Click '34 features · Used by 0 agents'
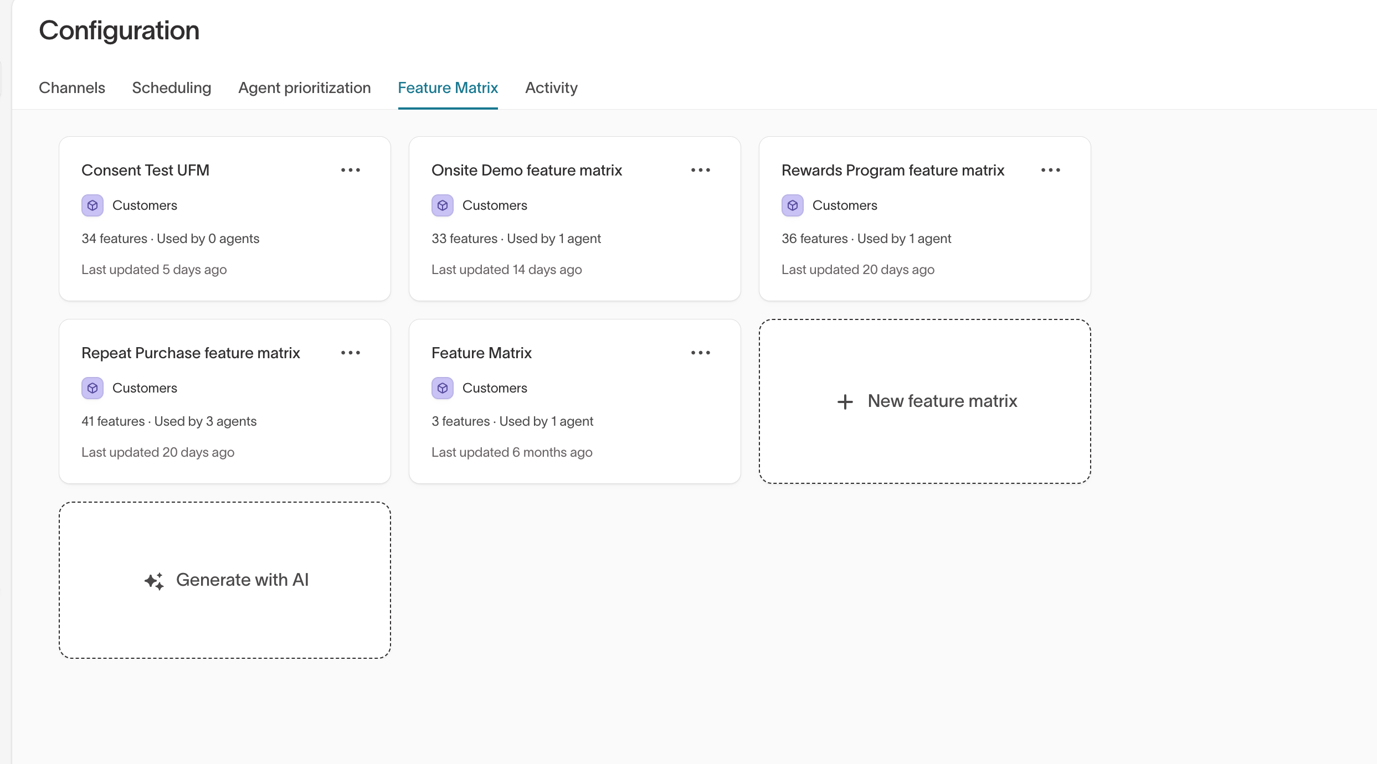This screenshot has height=764, width=1377. point(170,239)
